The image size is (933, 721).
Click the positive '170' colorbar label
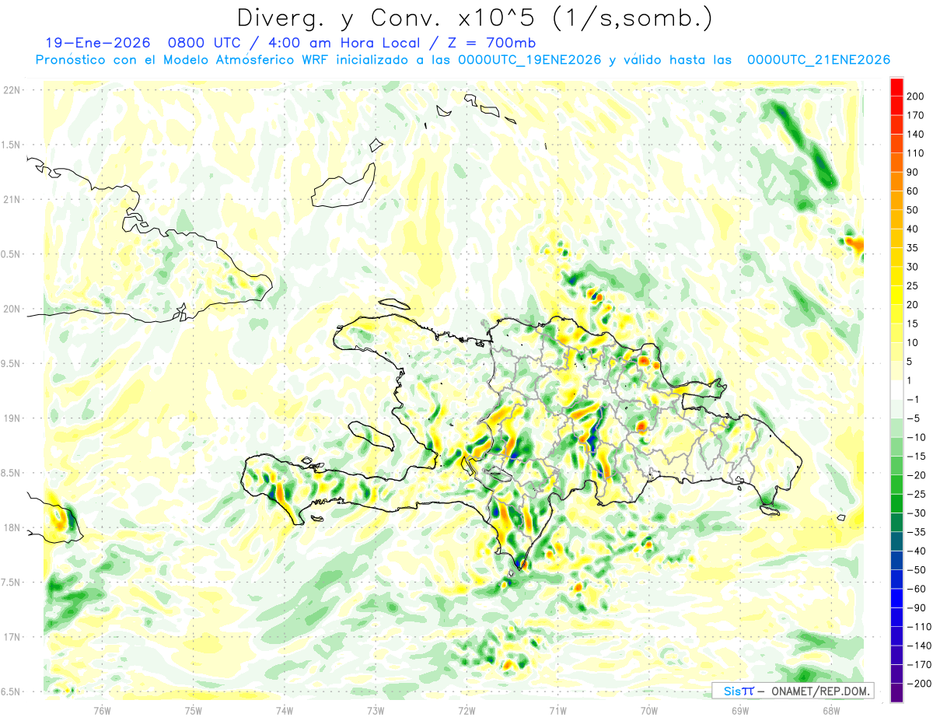coord(917,115)
